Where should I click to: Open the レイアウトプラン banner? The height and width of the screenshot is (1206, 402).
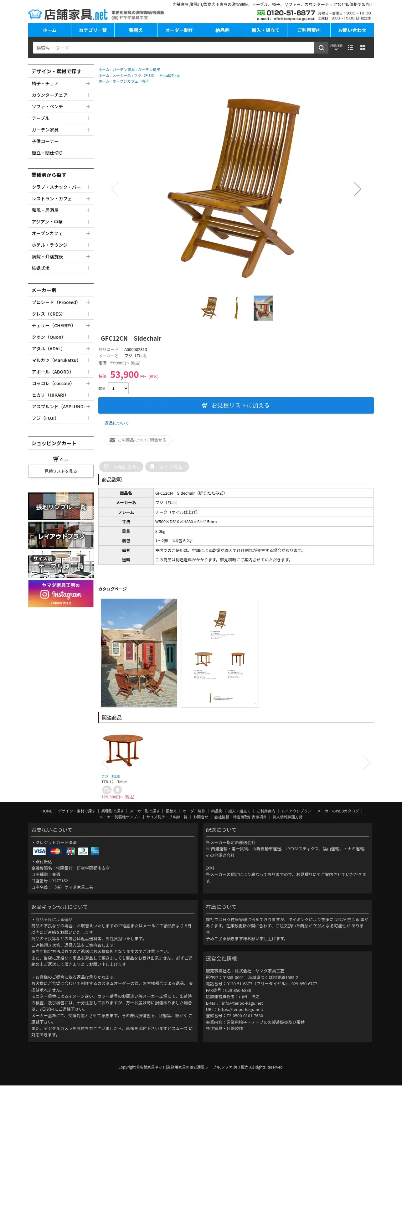click(61, 535)
